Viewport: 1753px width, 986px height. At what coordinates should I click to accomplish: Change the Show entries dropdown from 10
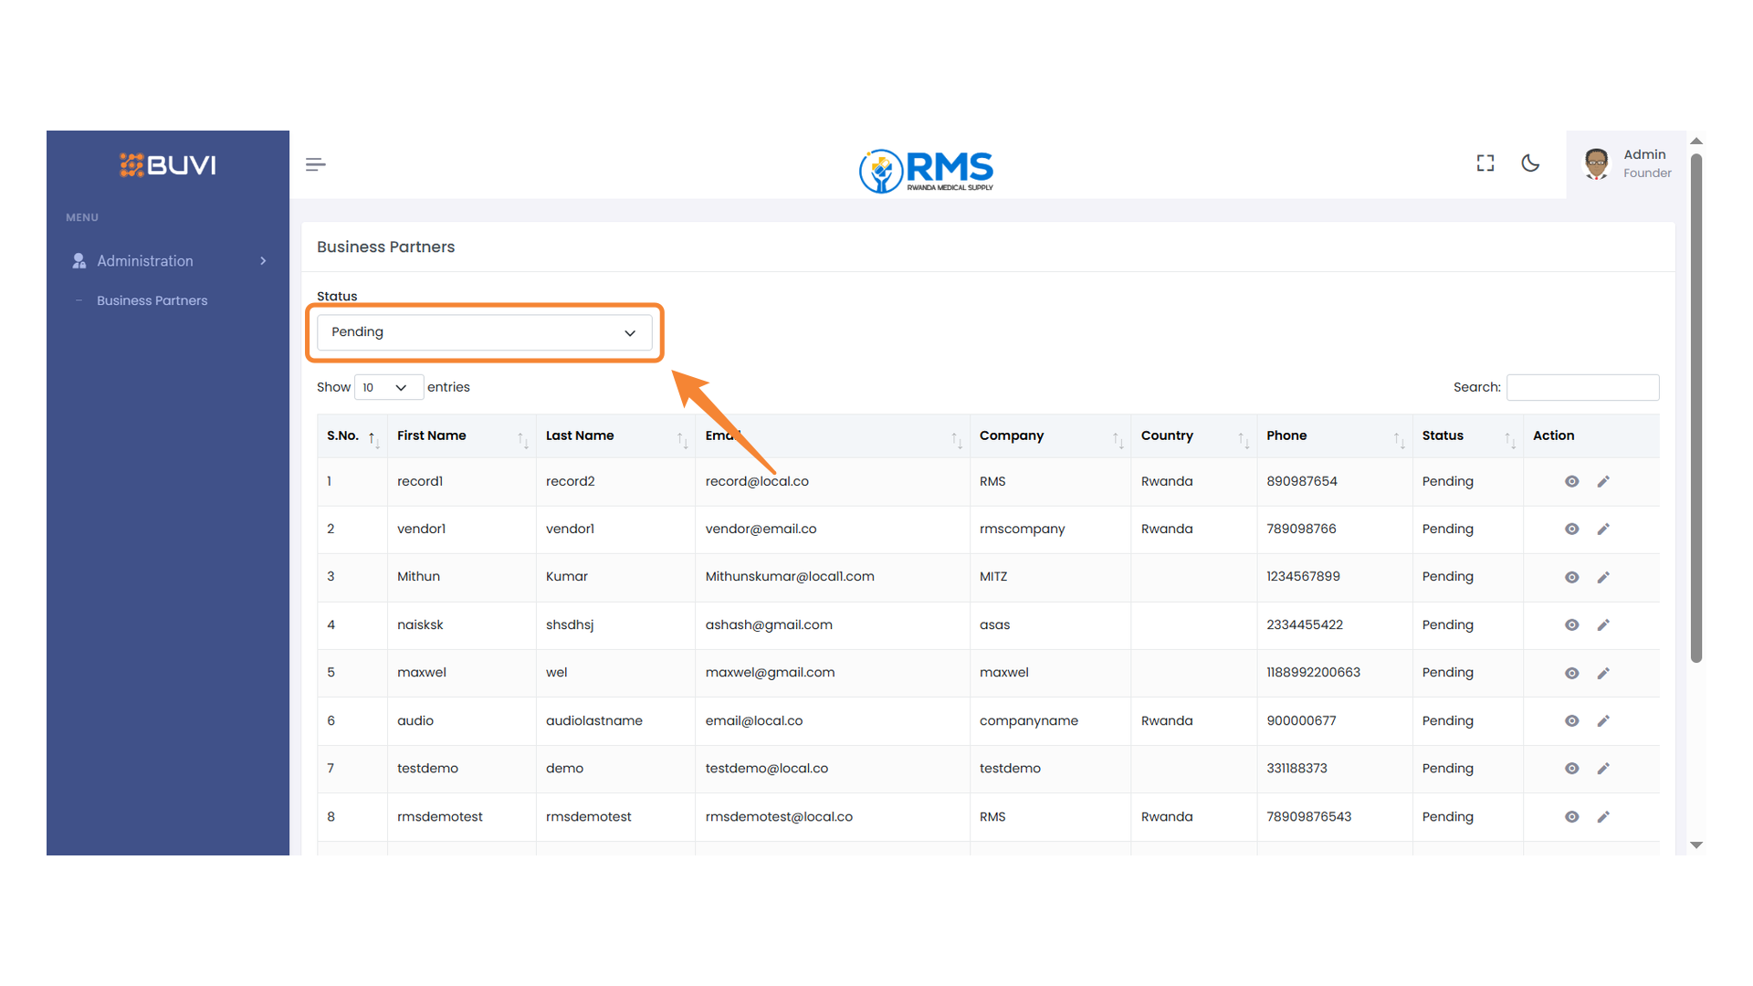[x=388, y=387]
